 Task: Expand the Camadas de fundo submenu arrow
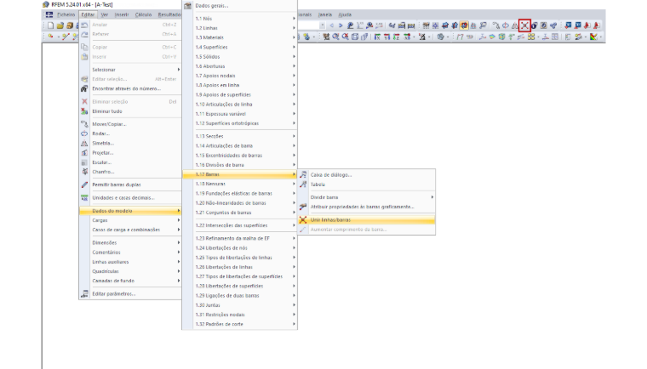179,281
